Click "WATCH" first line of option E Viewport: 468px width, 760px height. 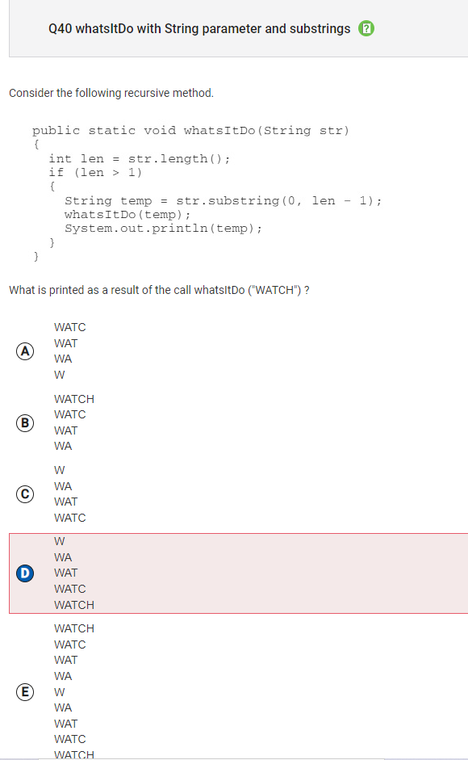[74, 628]
